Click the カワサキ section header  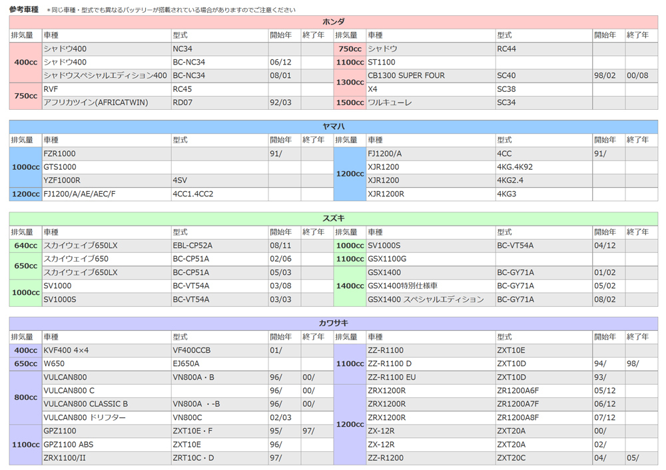333,323
